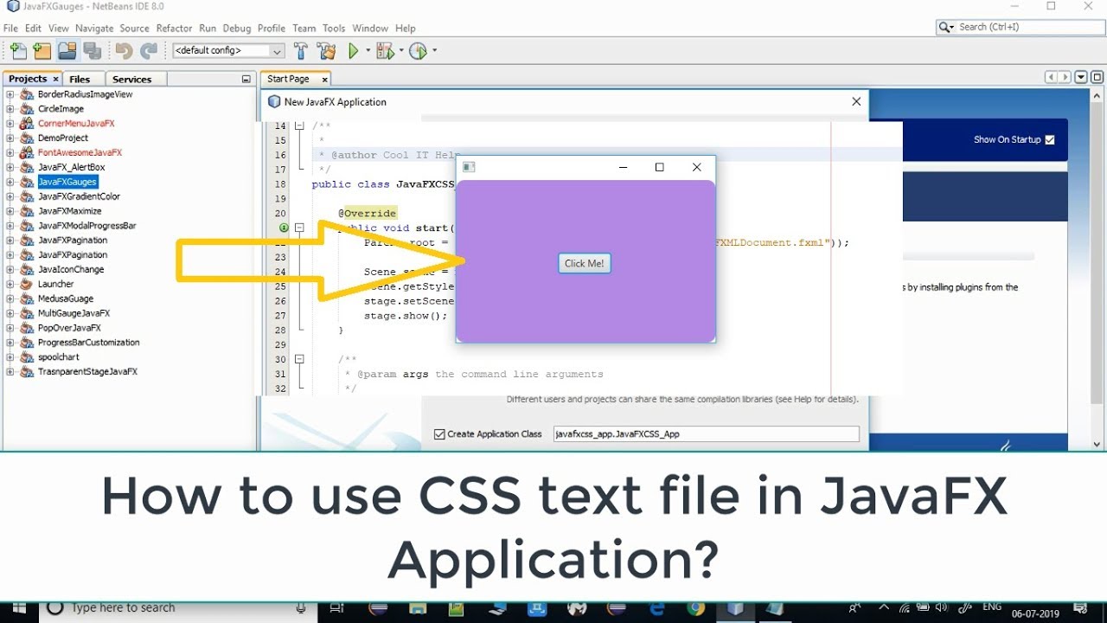Viewport: 1107px width, 623px height.
Task: Open the Window menu
Action: [370, 29]
